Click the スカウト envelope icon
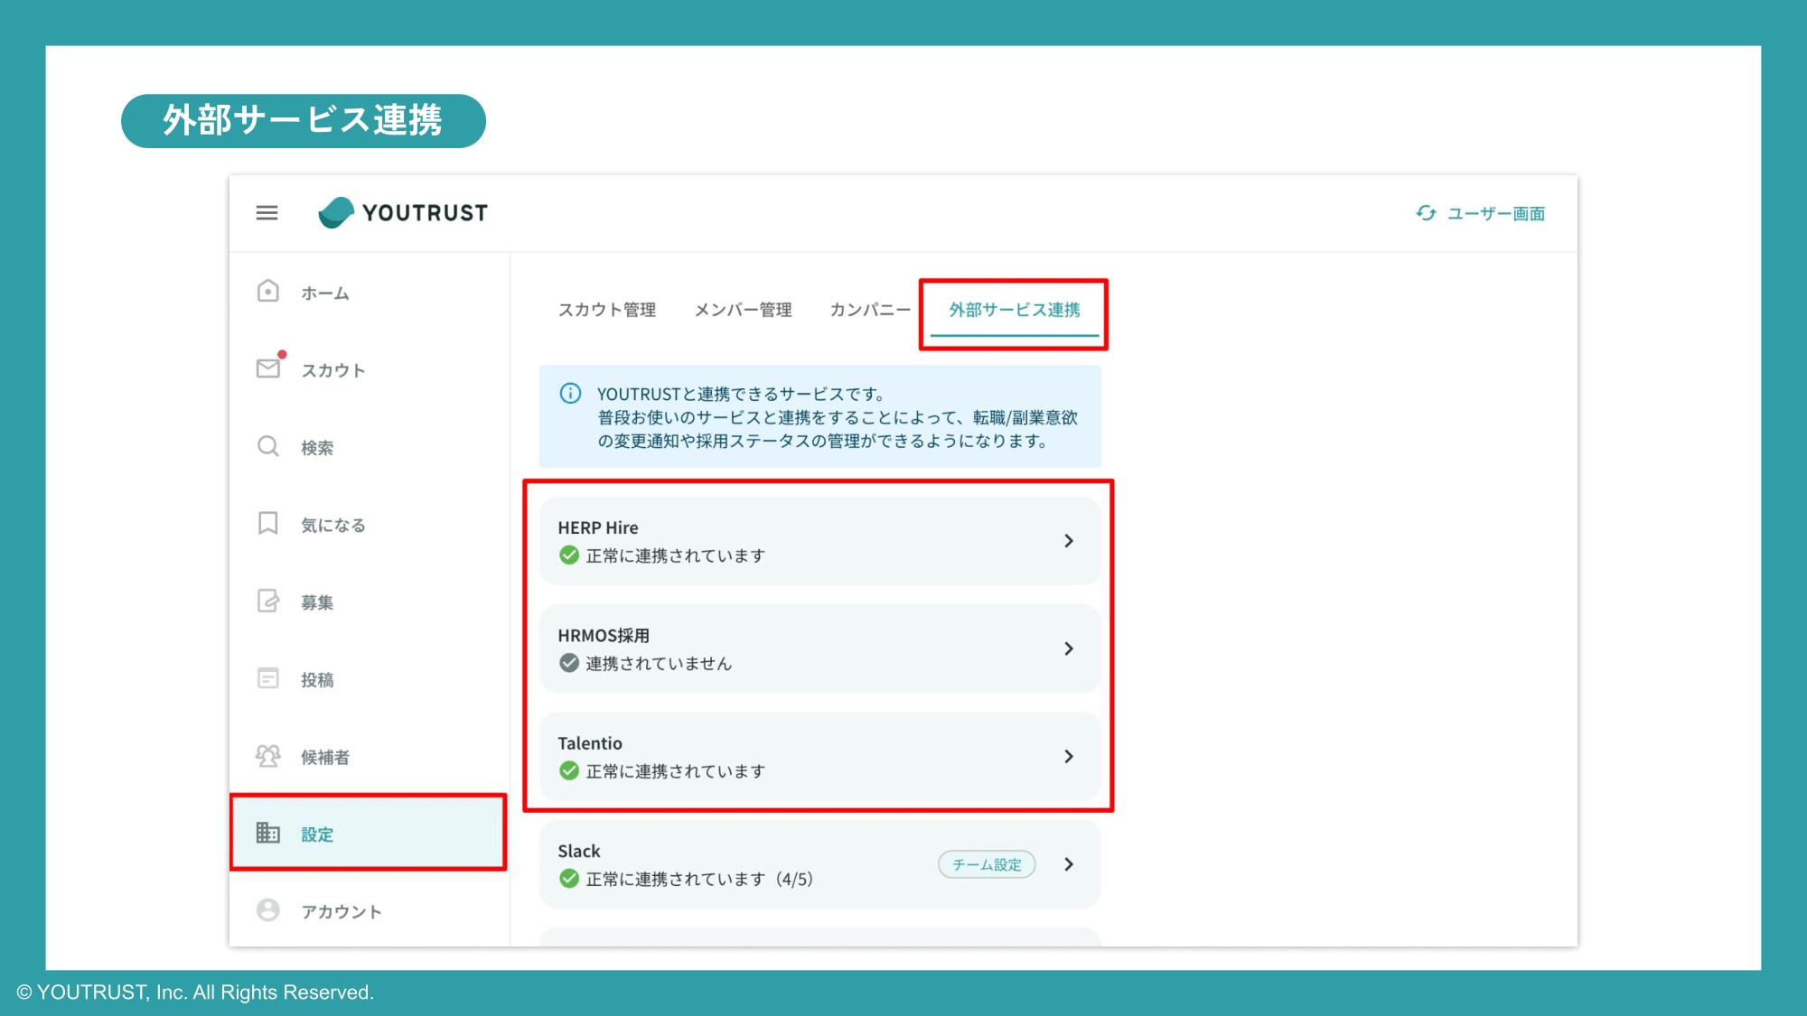 click(268, 368)
